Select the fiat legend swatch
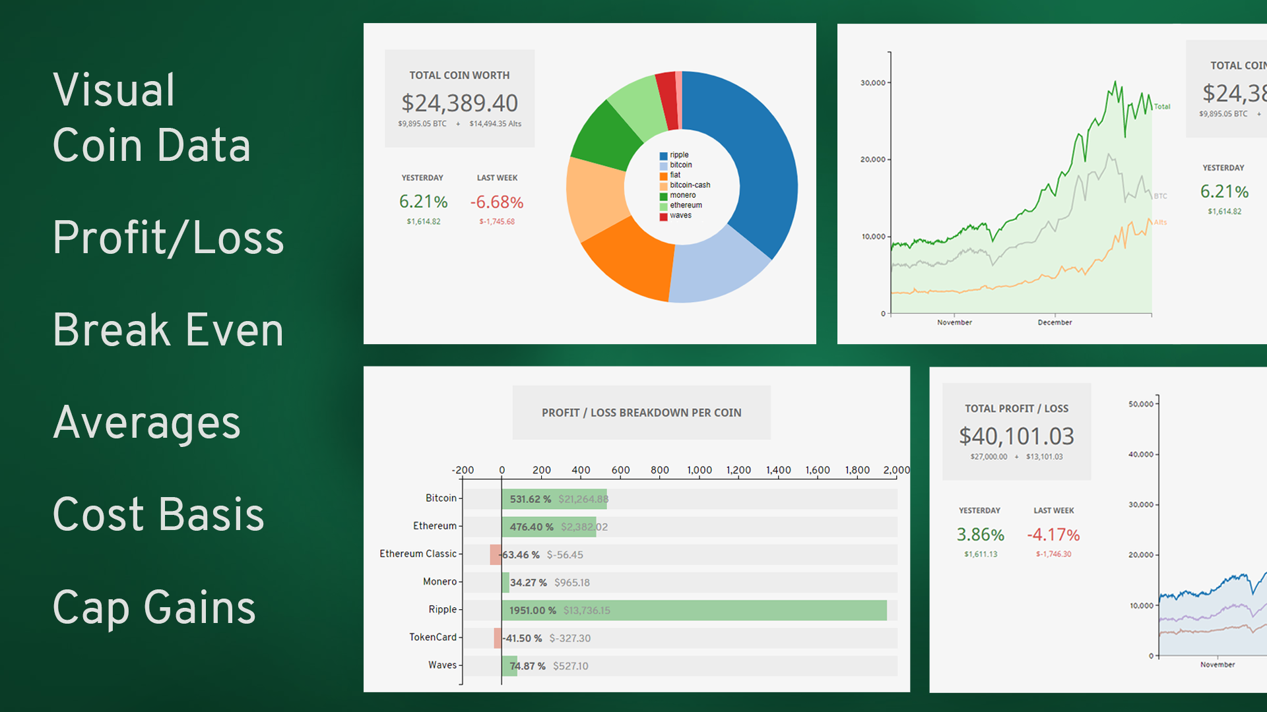Image resolution: width=1267 pixels, height=712 pixels. pyautogui.click(x=663, y=175)
